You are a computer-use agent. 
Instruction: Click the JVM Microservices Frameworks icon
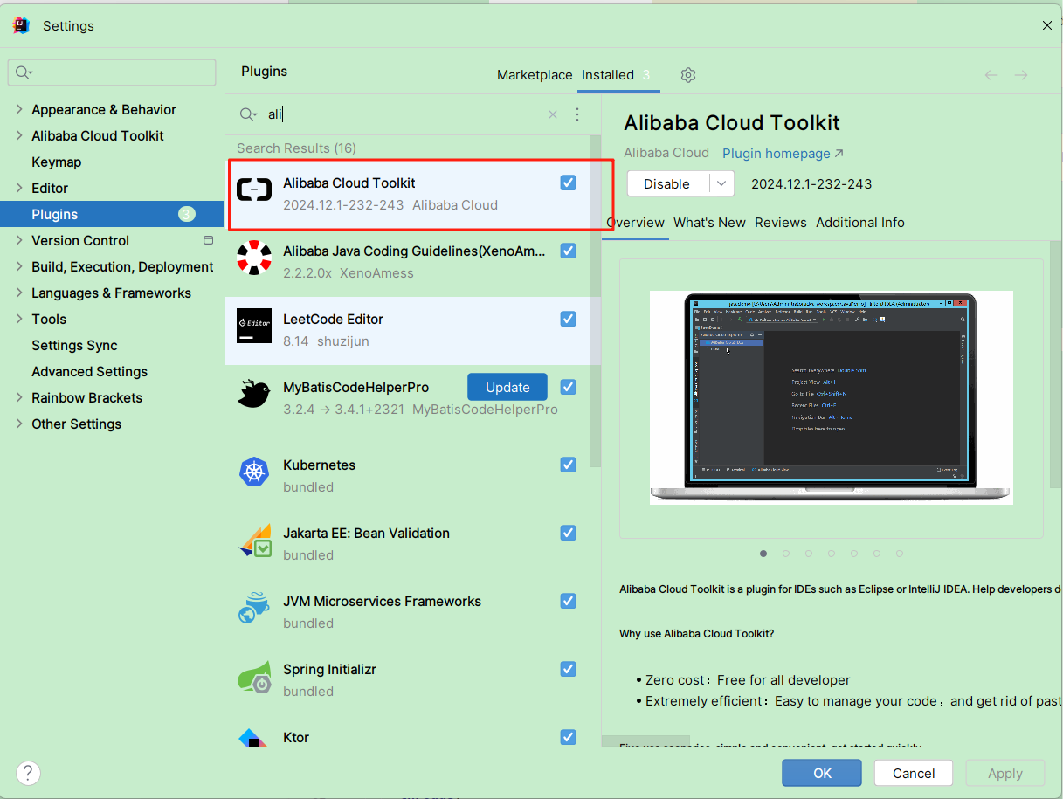[x=254, y=608]
